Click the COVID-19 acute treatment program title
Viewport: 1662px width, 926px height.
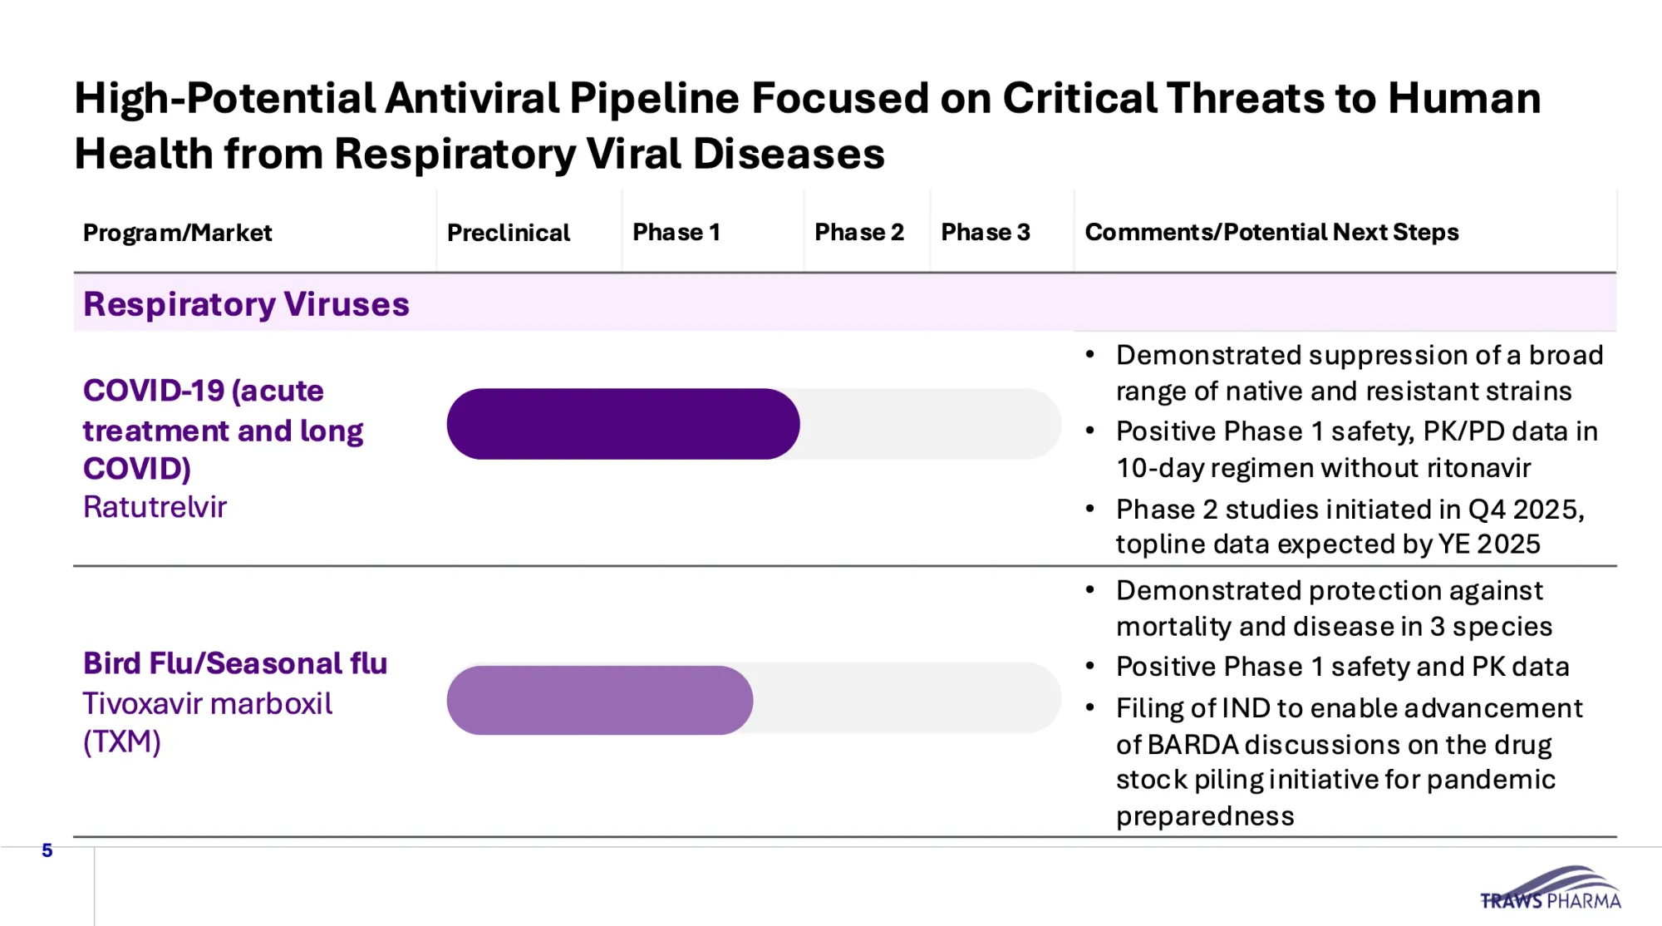(223, 430)
